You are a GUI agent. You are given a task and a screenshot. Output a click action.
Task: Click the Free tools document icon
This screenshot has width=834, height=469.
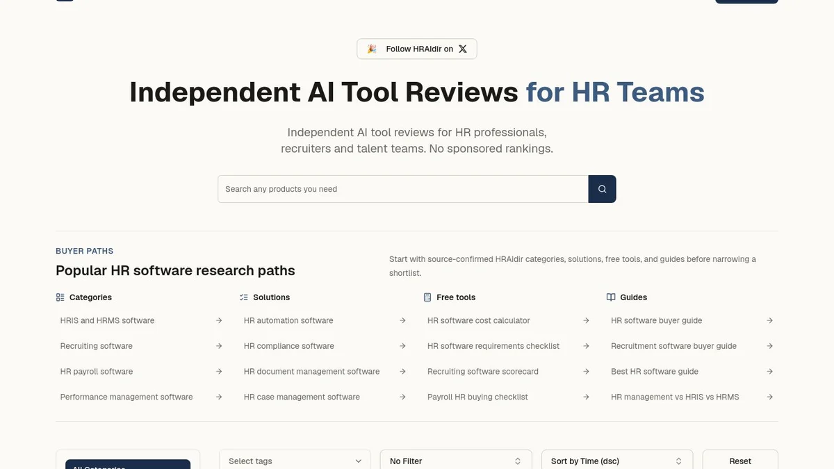click(x=427, y=297)
